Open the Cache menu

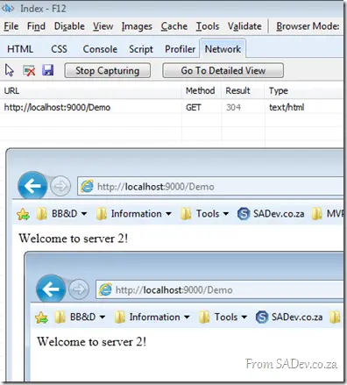click(x=174, y=26)
